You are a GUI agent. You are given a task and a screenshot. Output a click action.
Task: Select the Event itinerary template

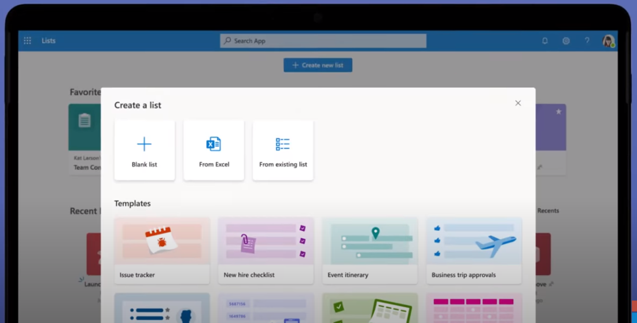coord(370,250)
